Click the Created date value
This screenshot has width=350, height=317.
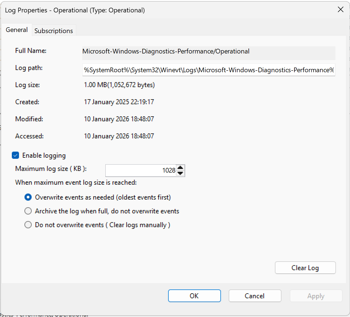click(x=119, y=102)
